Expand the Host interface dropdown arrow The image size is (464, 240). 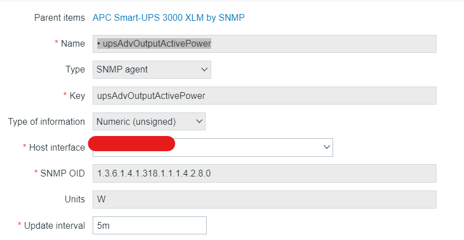click(327, 147)
